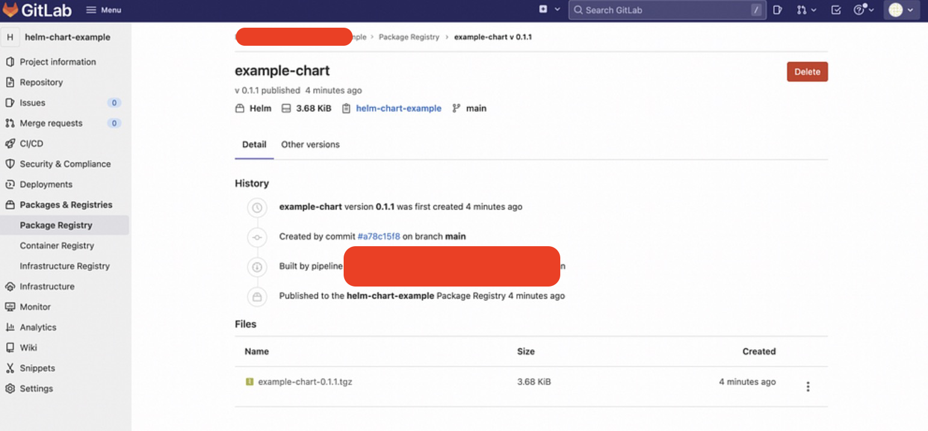Click the tgz file archive icon

coord(250,382)
